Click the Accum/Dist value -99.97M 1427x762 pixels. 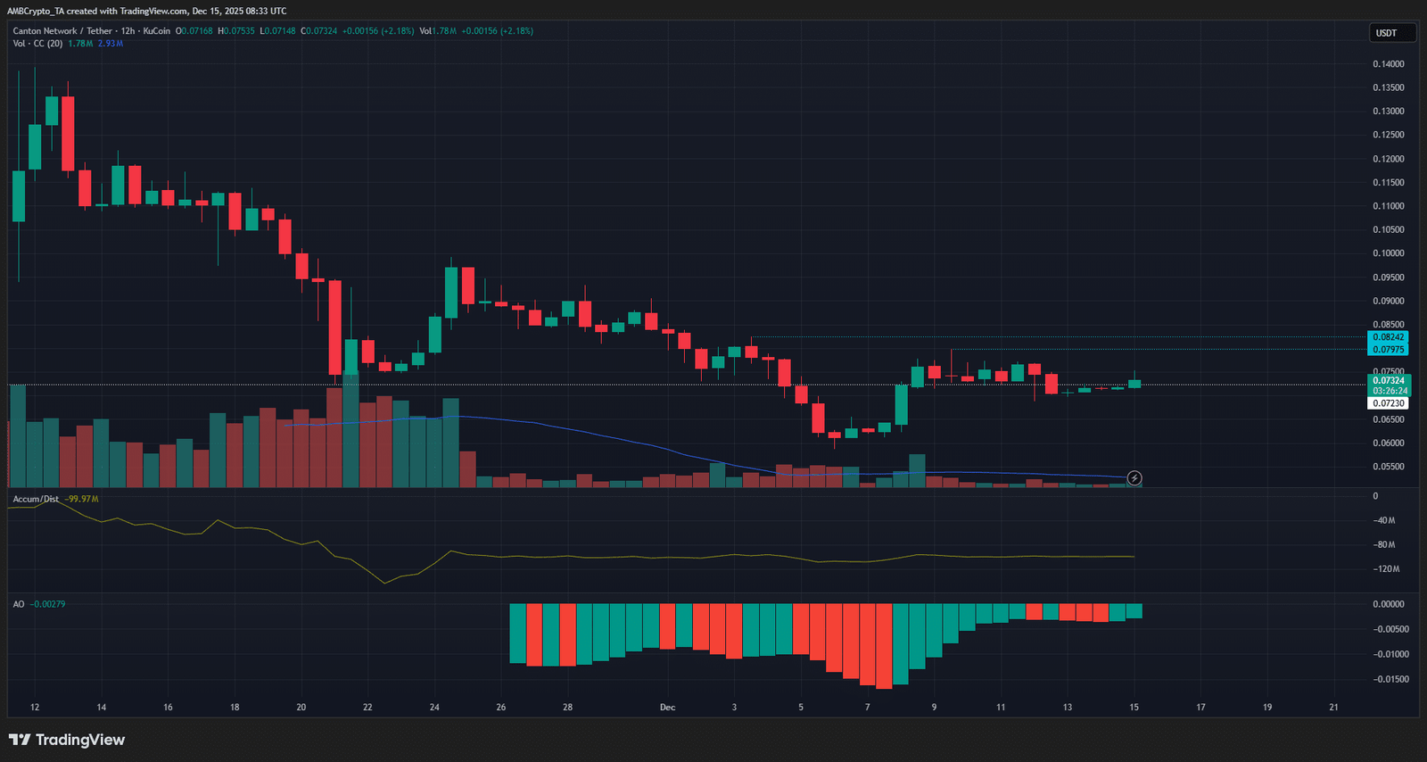pos(82,500)
